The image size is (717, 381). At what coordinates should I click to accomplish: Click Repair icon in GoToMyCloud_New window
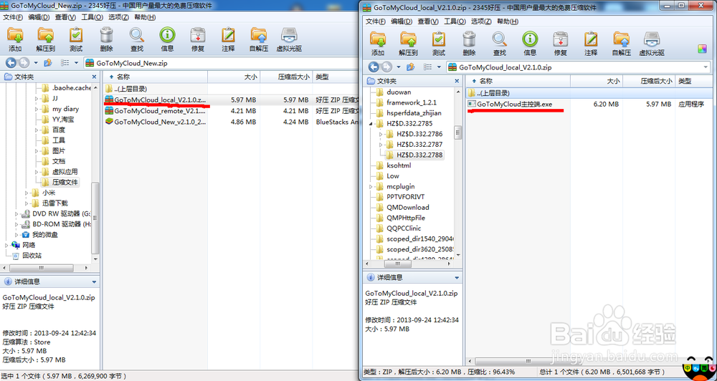(198, 35)
